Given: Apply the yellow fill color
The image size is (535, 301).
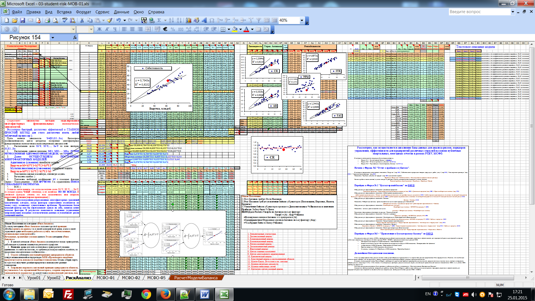Looking at the screenshot, I should click(235, 29).
